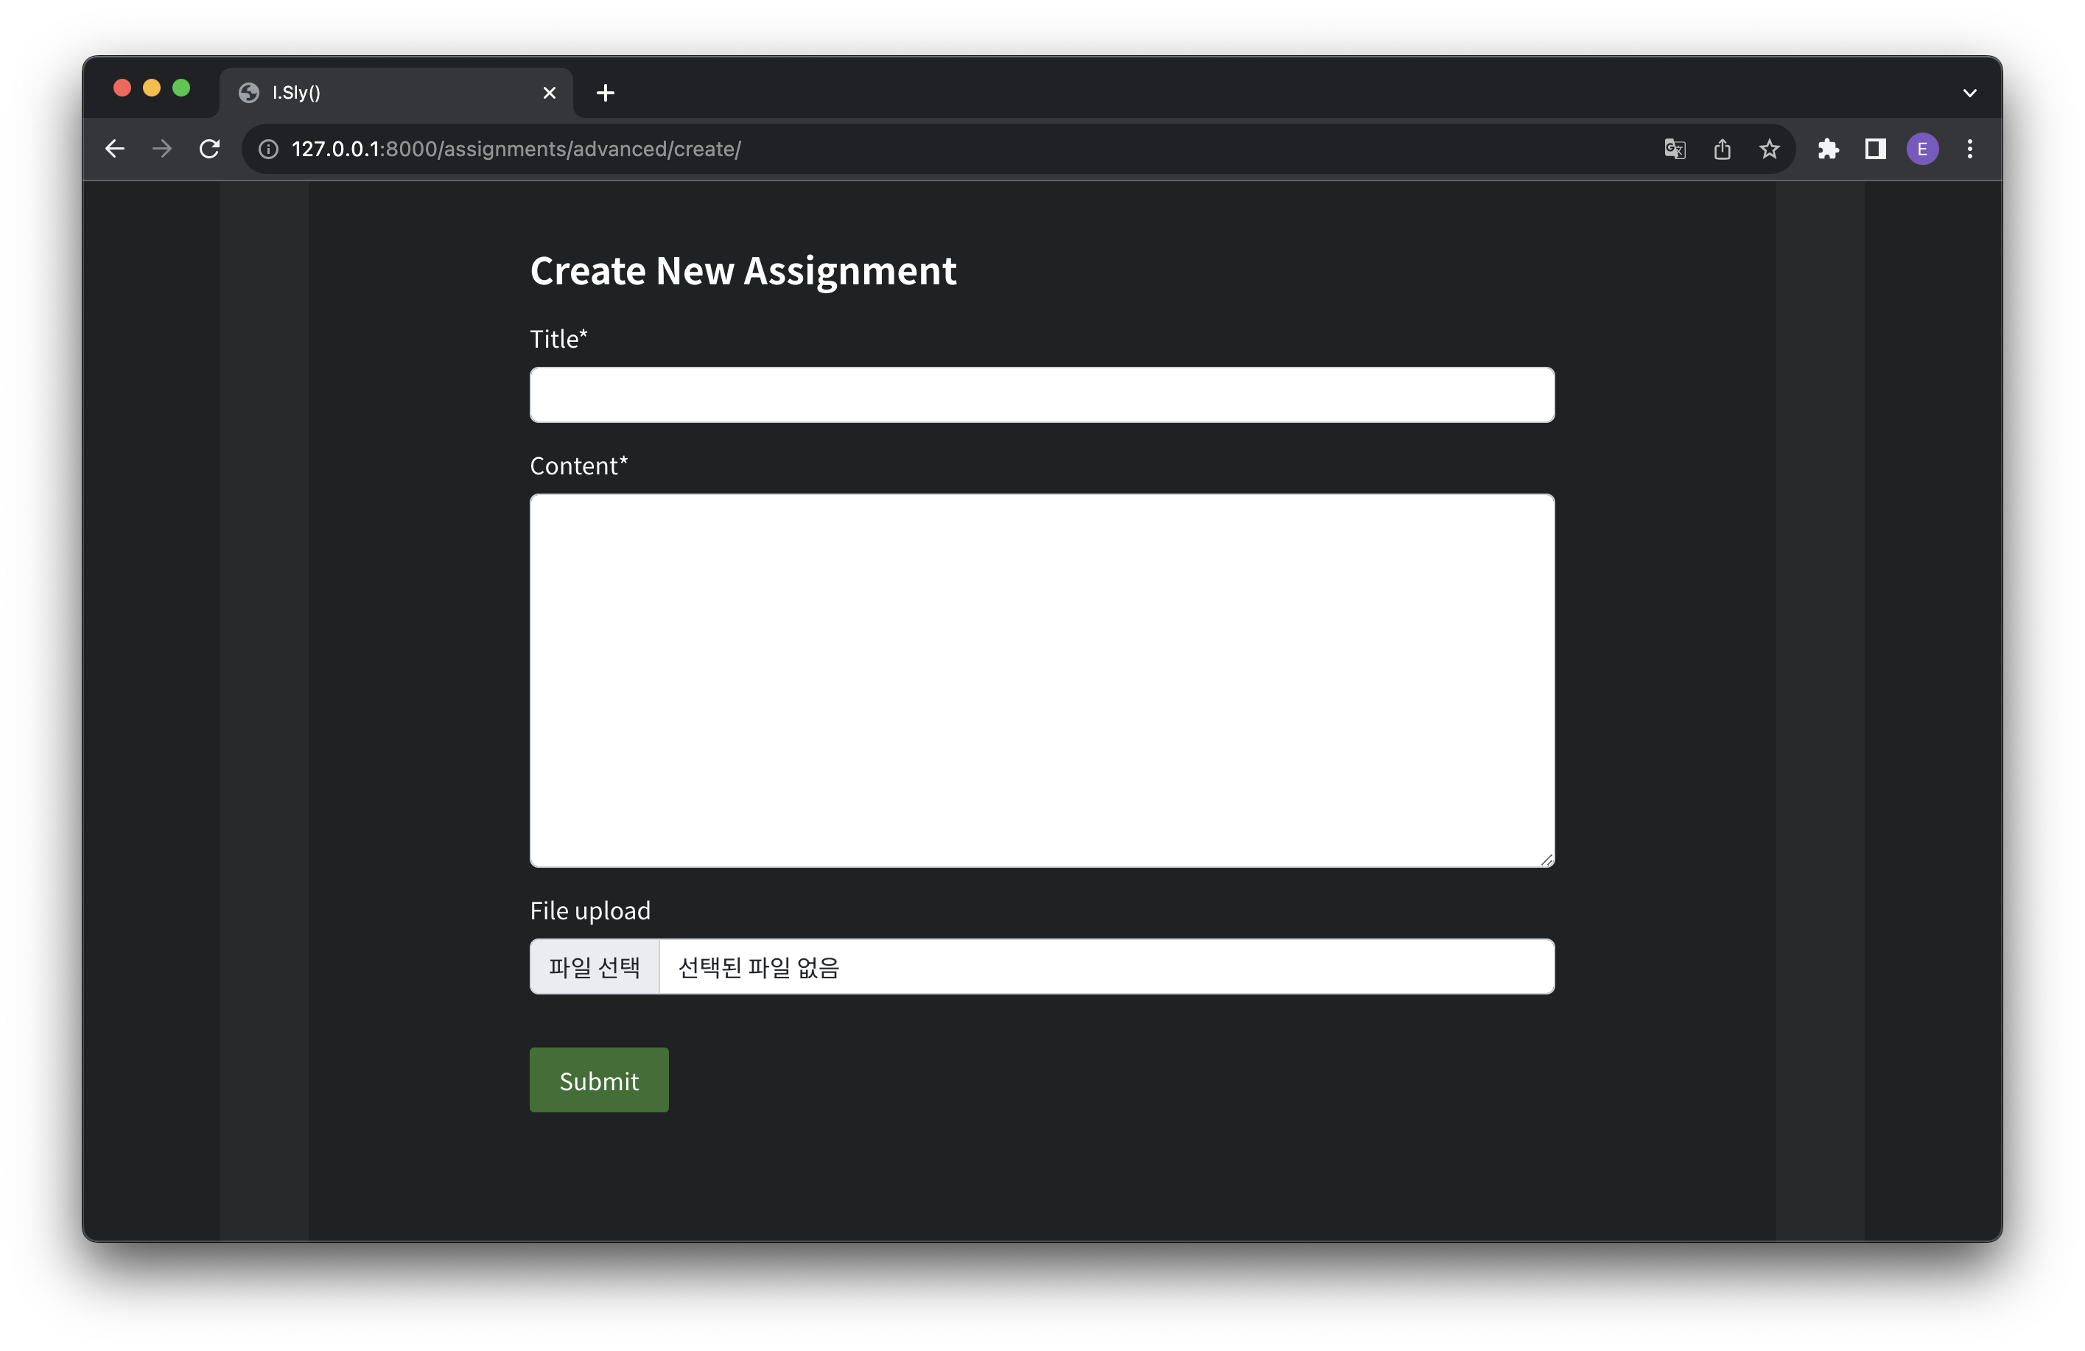The height and width of the screenshot is (1351, 2085).
Task: Focus the address bar URL
Action: click(x=516, y=149)
